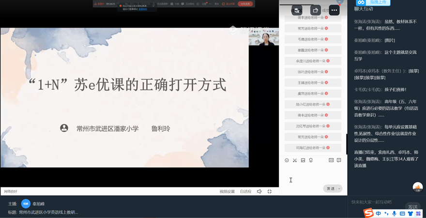Click the emoji smiley icon in chat toolbar
The height and width of the screenshot is (218, 426).
287,160
